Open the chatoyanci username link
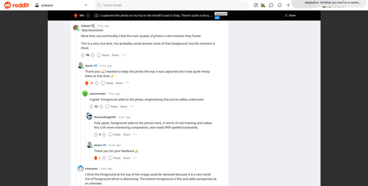Viewport: 368px width, 186px height. tap(91, 169)
